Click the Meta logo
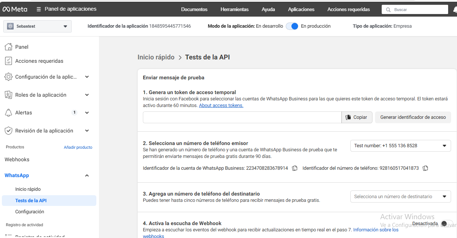457x238 pixels. (x=15, y=9)
